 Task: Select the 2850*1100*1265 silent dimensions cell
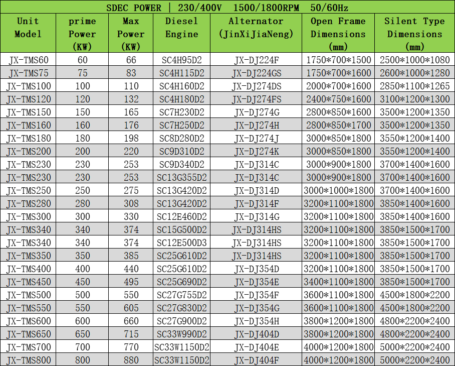414,86
